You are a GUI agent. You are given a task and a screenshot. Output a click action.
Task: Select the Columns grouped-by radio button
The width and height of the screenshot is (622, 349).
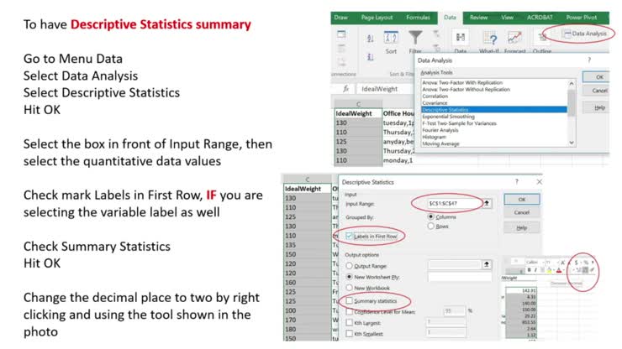click(431, 216)
